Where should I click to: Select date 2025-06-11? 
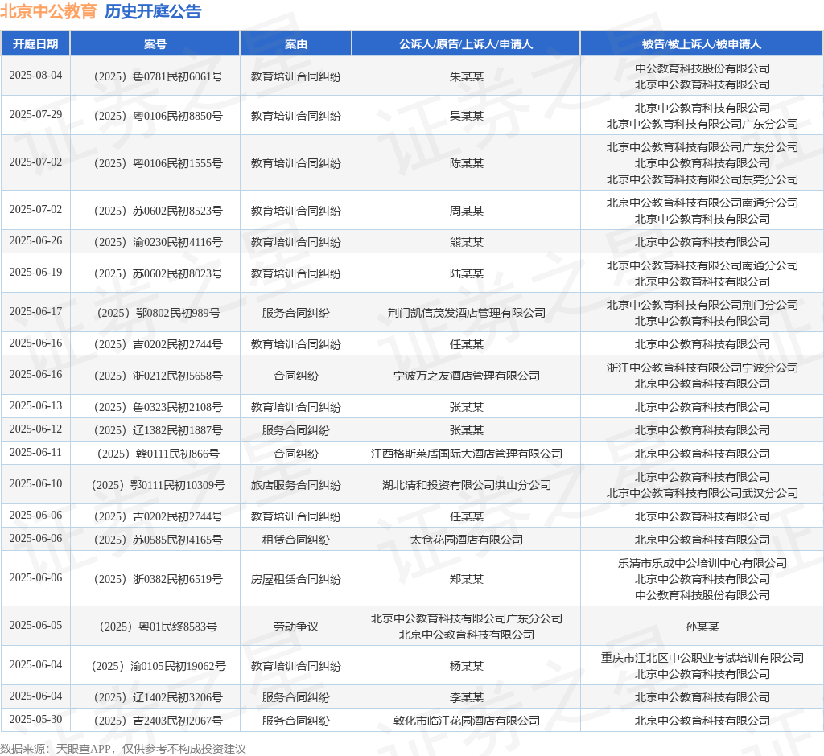click(x=35, y=452)
